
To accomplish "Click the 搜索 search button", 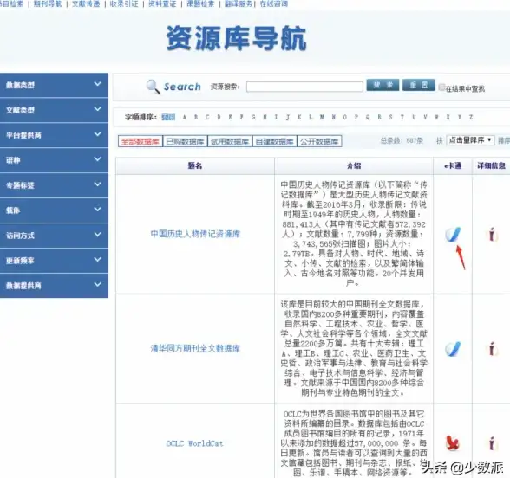I will pos(382,85).
